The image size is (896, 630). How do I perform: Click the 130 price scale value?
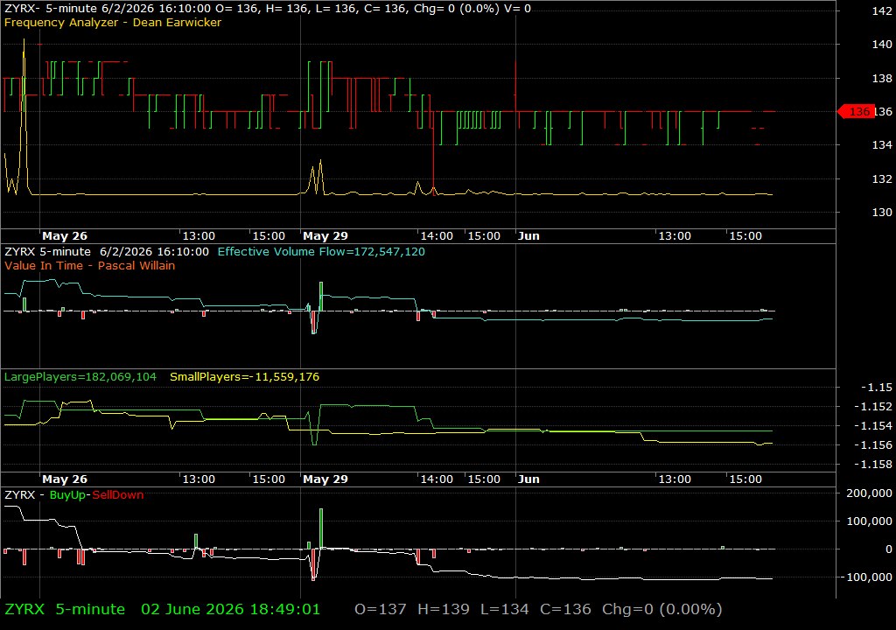pyautogui.click(x=882, y=212)
